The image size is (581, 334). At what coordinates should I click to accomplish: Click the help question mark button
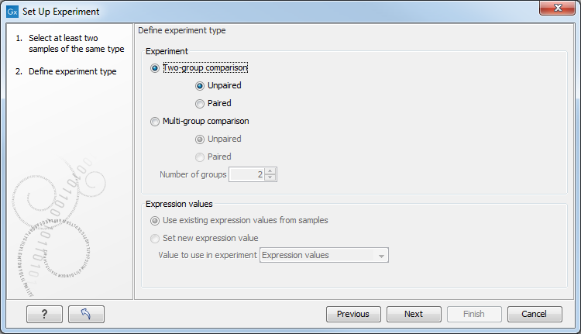[44, 314]
